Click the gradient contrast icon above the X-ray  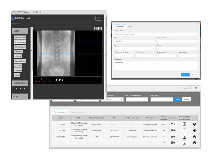[96, 28]
